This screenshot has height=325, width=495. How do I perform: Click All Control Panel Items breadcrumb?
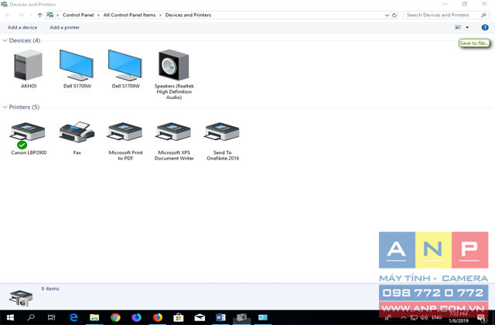pyautogui.click(x=129, y=15)
